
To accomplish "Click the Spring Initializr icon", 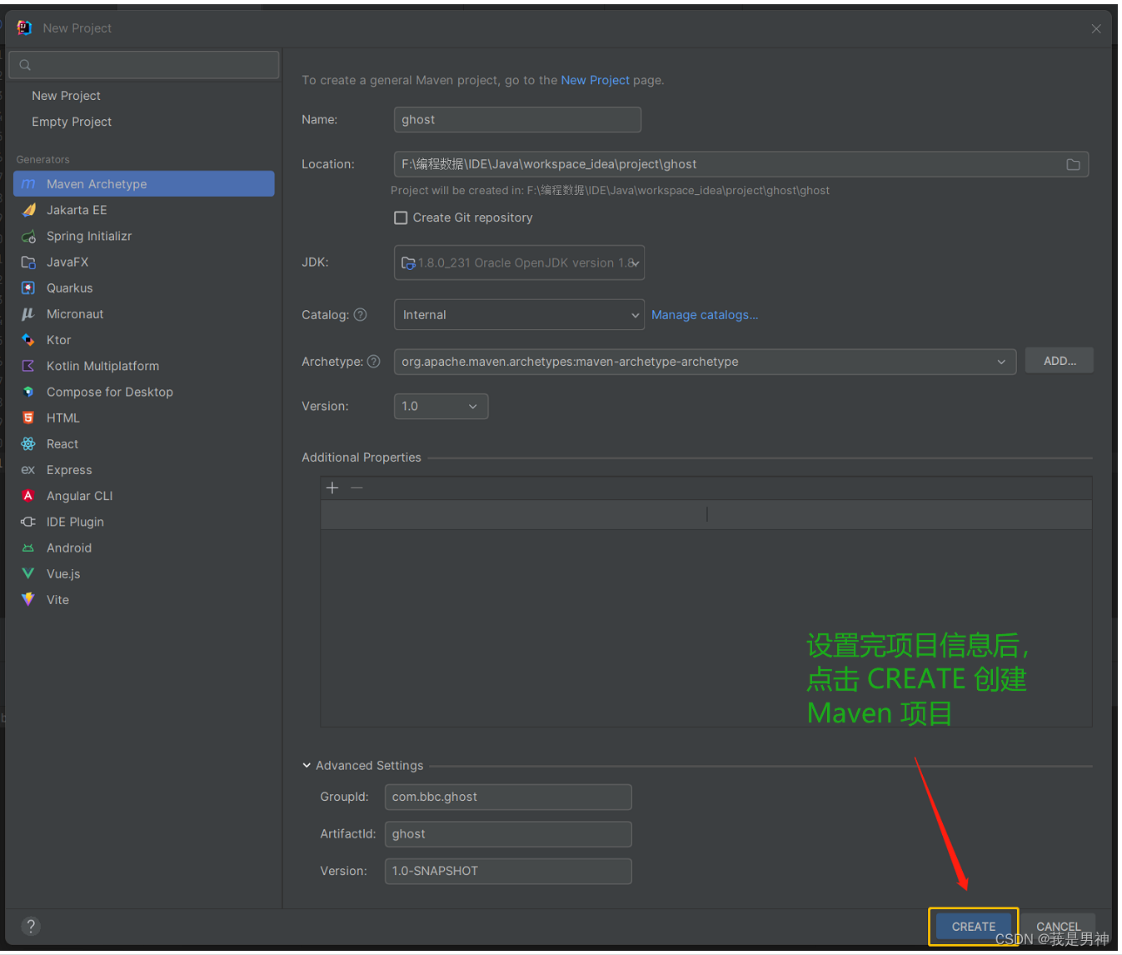I will tap(28, 236).
